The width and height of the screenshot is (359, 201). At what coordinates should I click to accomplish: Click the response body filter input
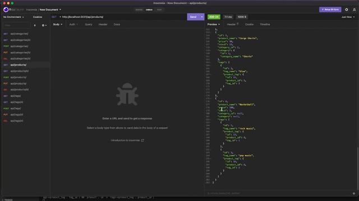coord(278,193)
